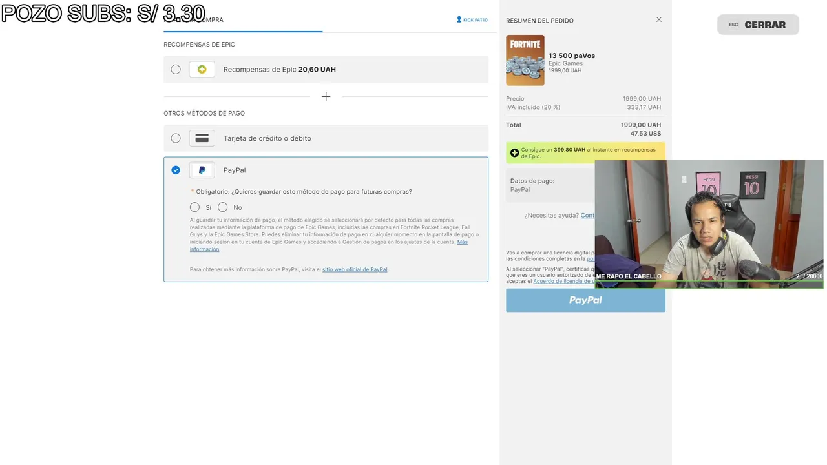Click the ¿Necesitas ayuda? contact link
Viewport: 827px width, 465px height.
click(x=587, y=215)
